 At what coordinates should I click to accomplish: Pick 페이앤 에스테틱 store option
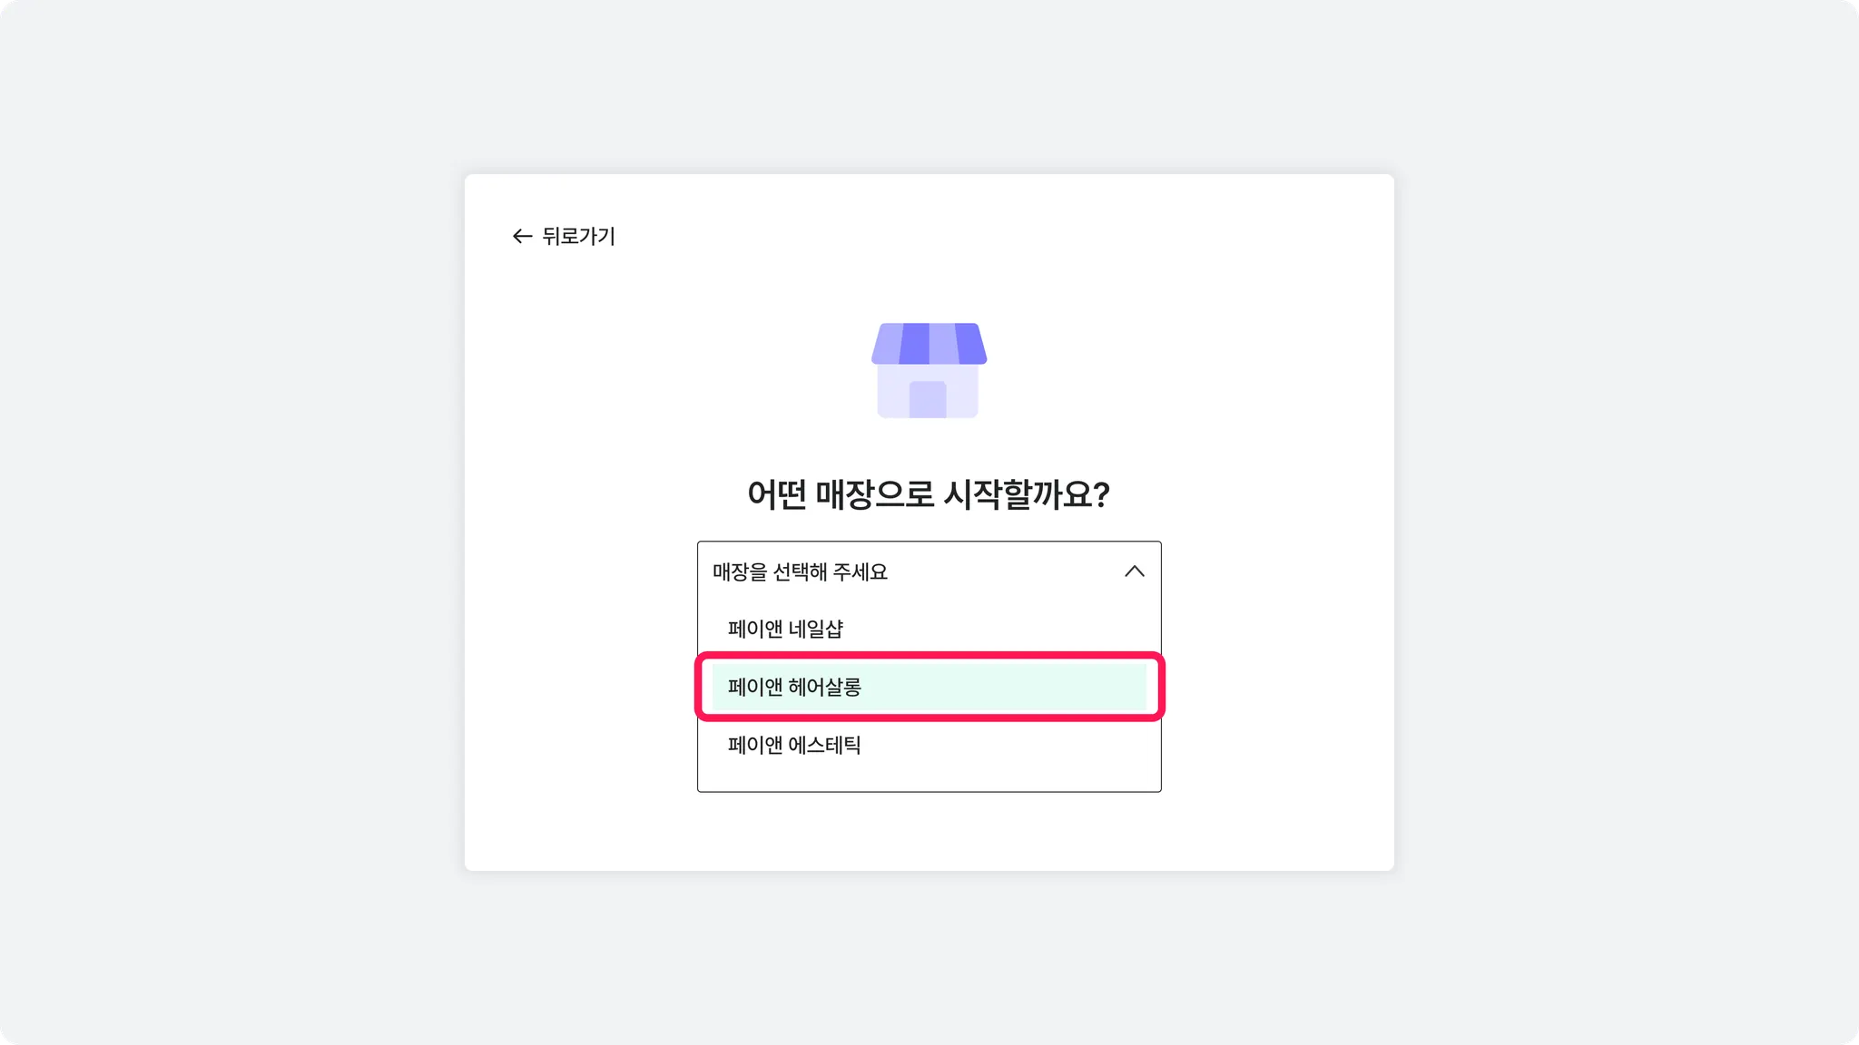coord(795,745)
